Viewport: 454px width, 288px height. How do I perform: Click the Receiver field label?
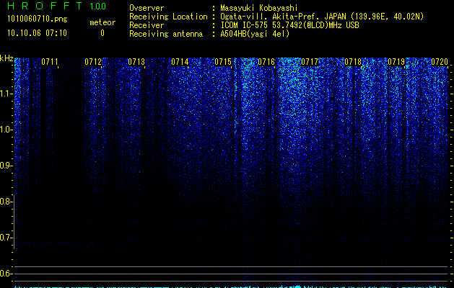147,25
